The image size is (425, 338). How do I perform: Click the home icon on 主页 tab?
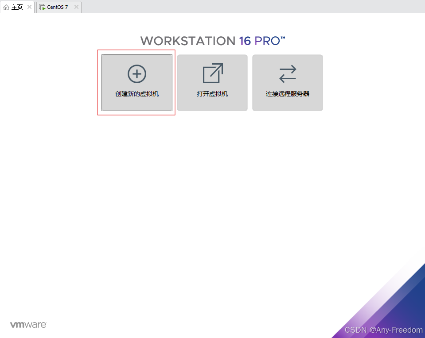tap(6, 8)
